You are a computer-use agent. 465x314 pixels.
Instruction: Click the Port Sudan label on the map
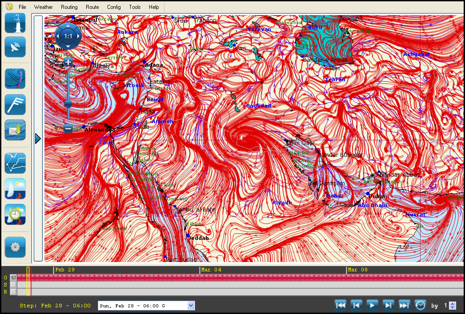(x=181, y=259)
